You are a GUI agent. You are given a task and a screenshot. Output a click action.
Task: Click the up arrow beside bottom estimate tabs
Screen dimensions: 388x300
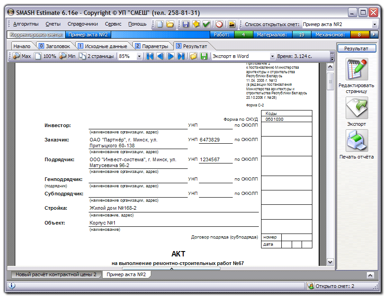coord(370,275)
